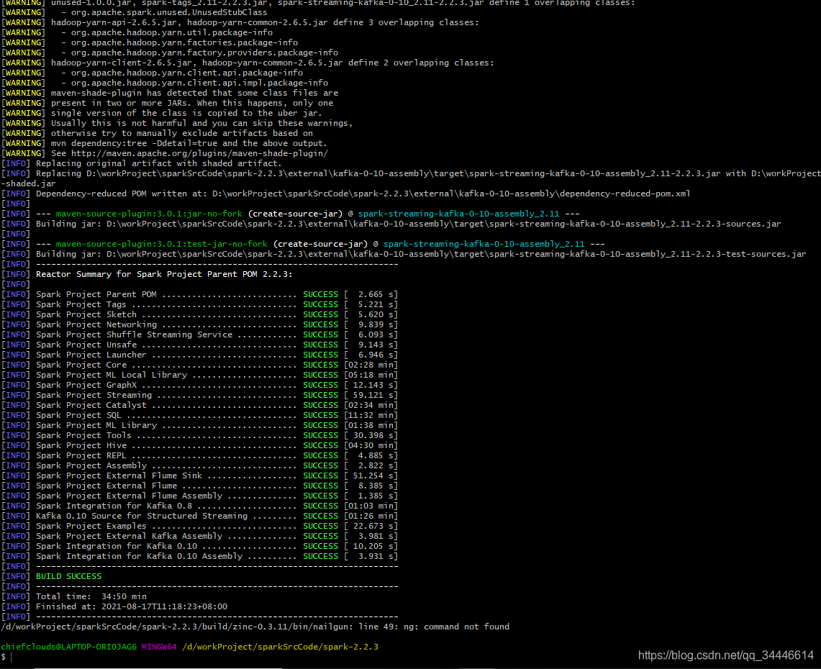Click the "Spark Project Networking" row name
Image resolution: width=821 pixels, height=669 pixels.
pos(96,324)
